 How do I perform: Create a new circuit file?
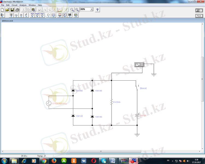pyautogui.click(x=2, y=10)
